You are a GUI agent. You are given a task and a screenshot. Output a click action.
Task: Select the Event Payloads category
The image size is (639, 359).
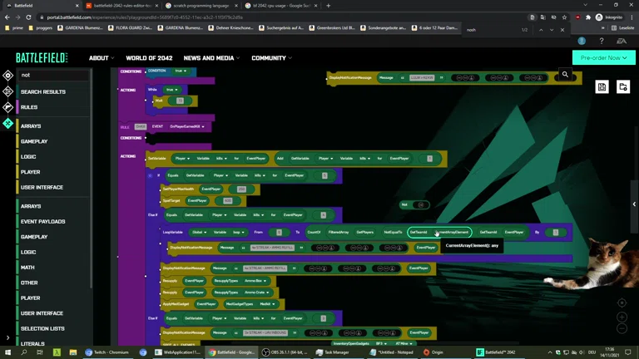[x=42, y=221]
